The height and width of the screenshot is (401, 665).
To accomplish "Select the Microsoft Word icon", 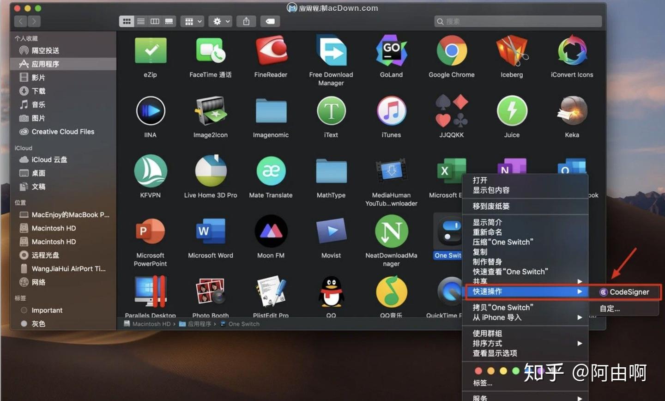I will [211, 231].
